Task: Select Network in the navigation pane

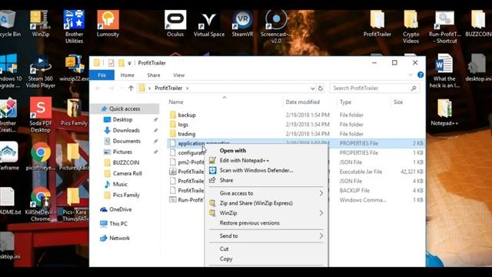Action: [119, 238]
